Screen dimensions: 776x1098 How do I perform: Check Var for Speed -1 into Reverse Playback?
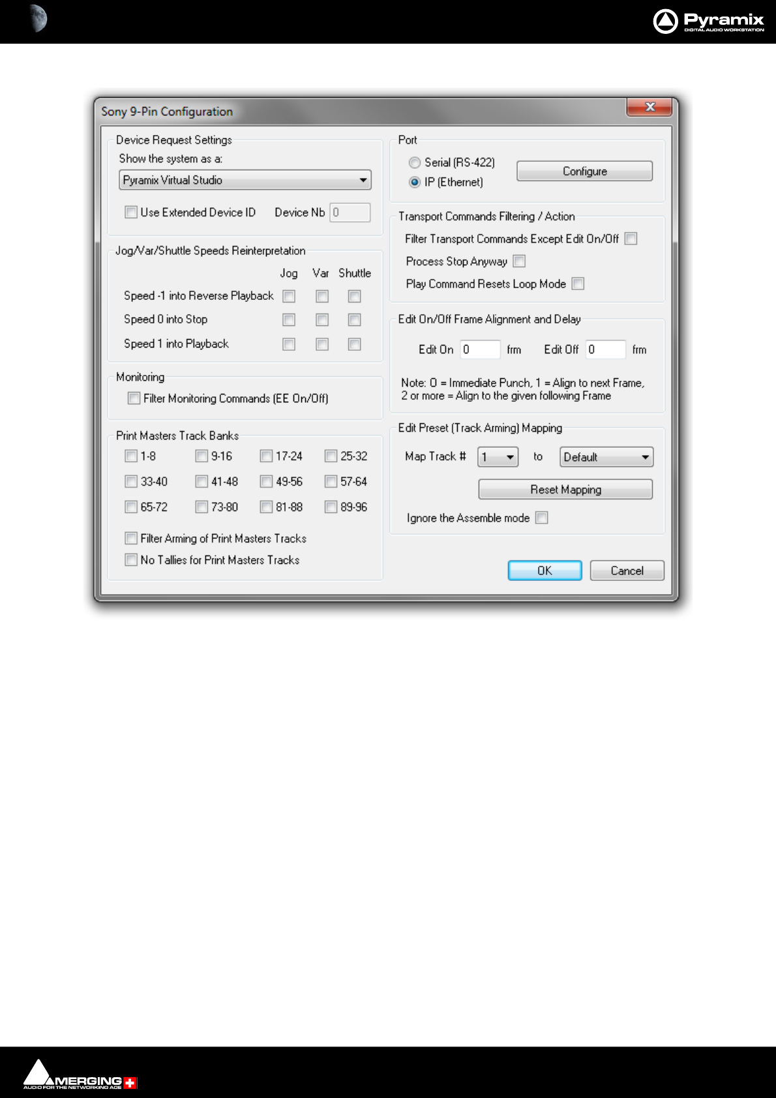(322, 296)
